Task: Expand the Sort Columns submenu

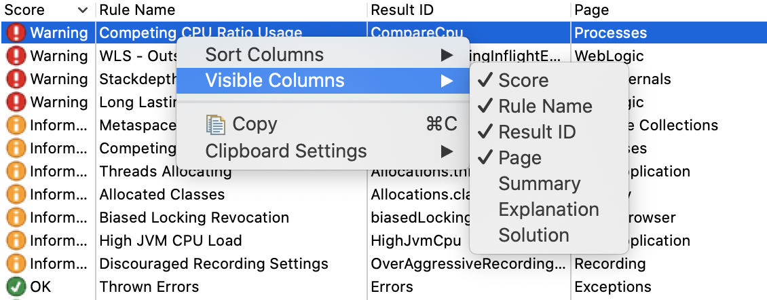Action: coord(265,55)
